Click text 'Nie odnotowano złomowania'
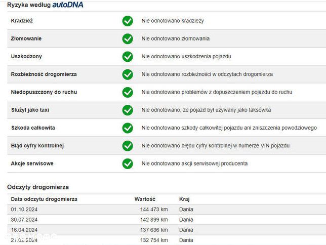Screen dimensions: 326x245 click(x=176, y=38)
